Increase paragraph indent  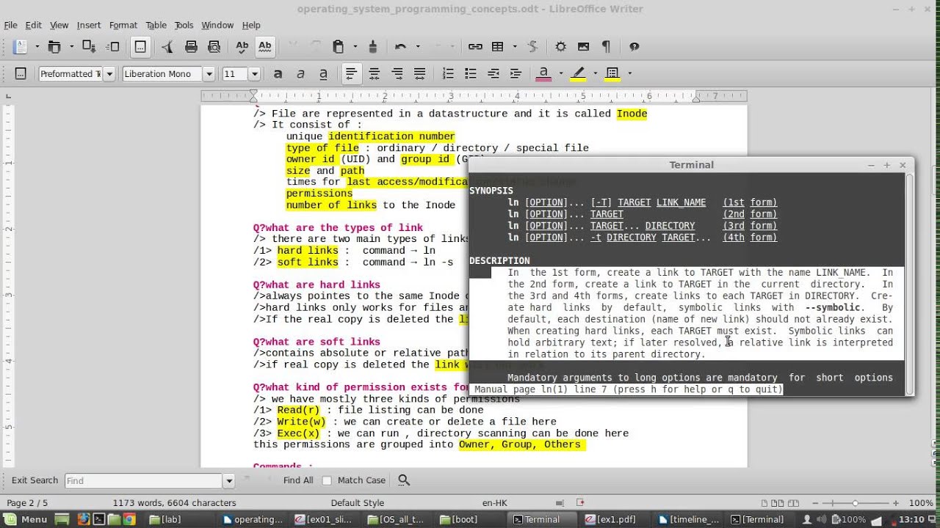(516, 74)
